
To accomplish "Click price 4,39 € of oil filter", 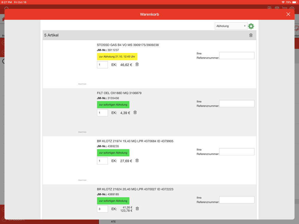I will coord(125,113).
